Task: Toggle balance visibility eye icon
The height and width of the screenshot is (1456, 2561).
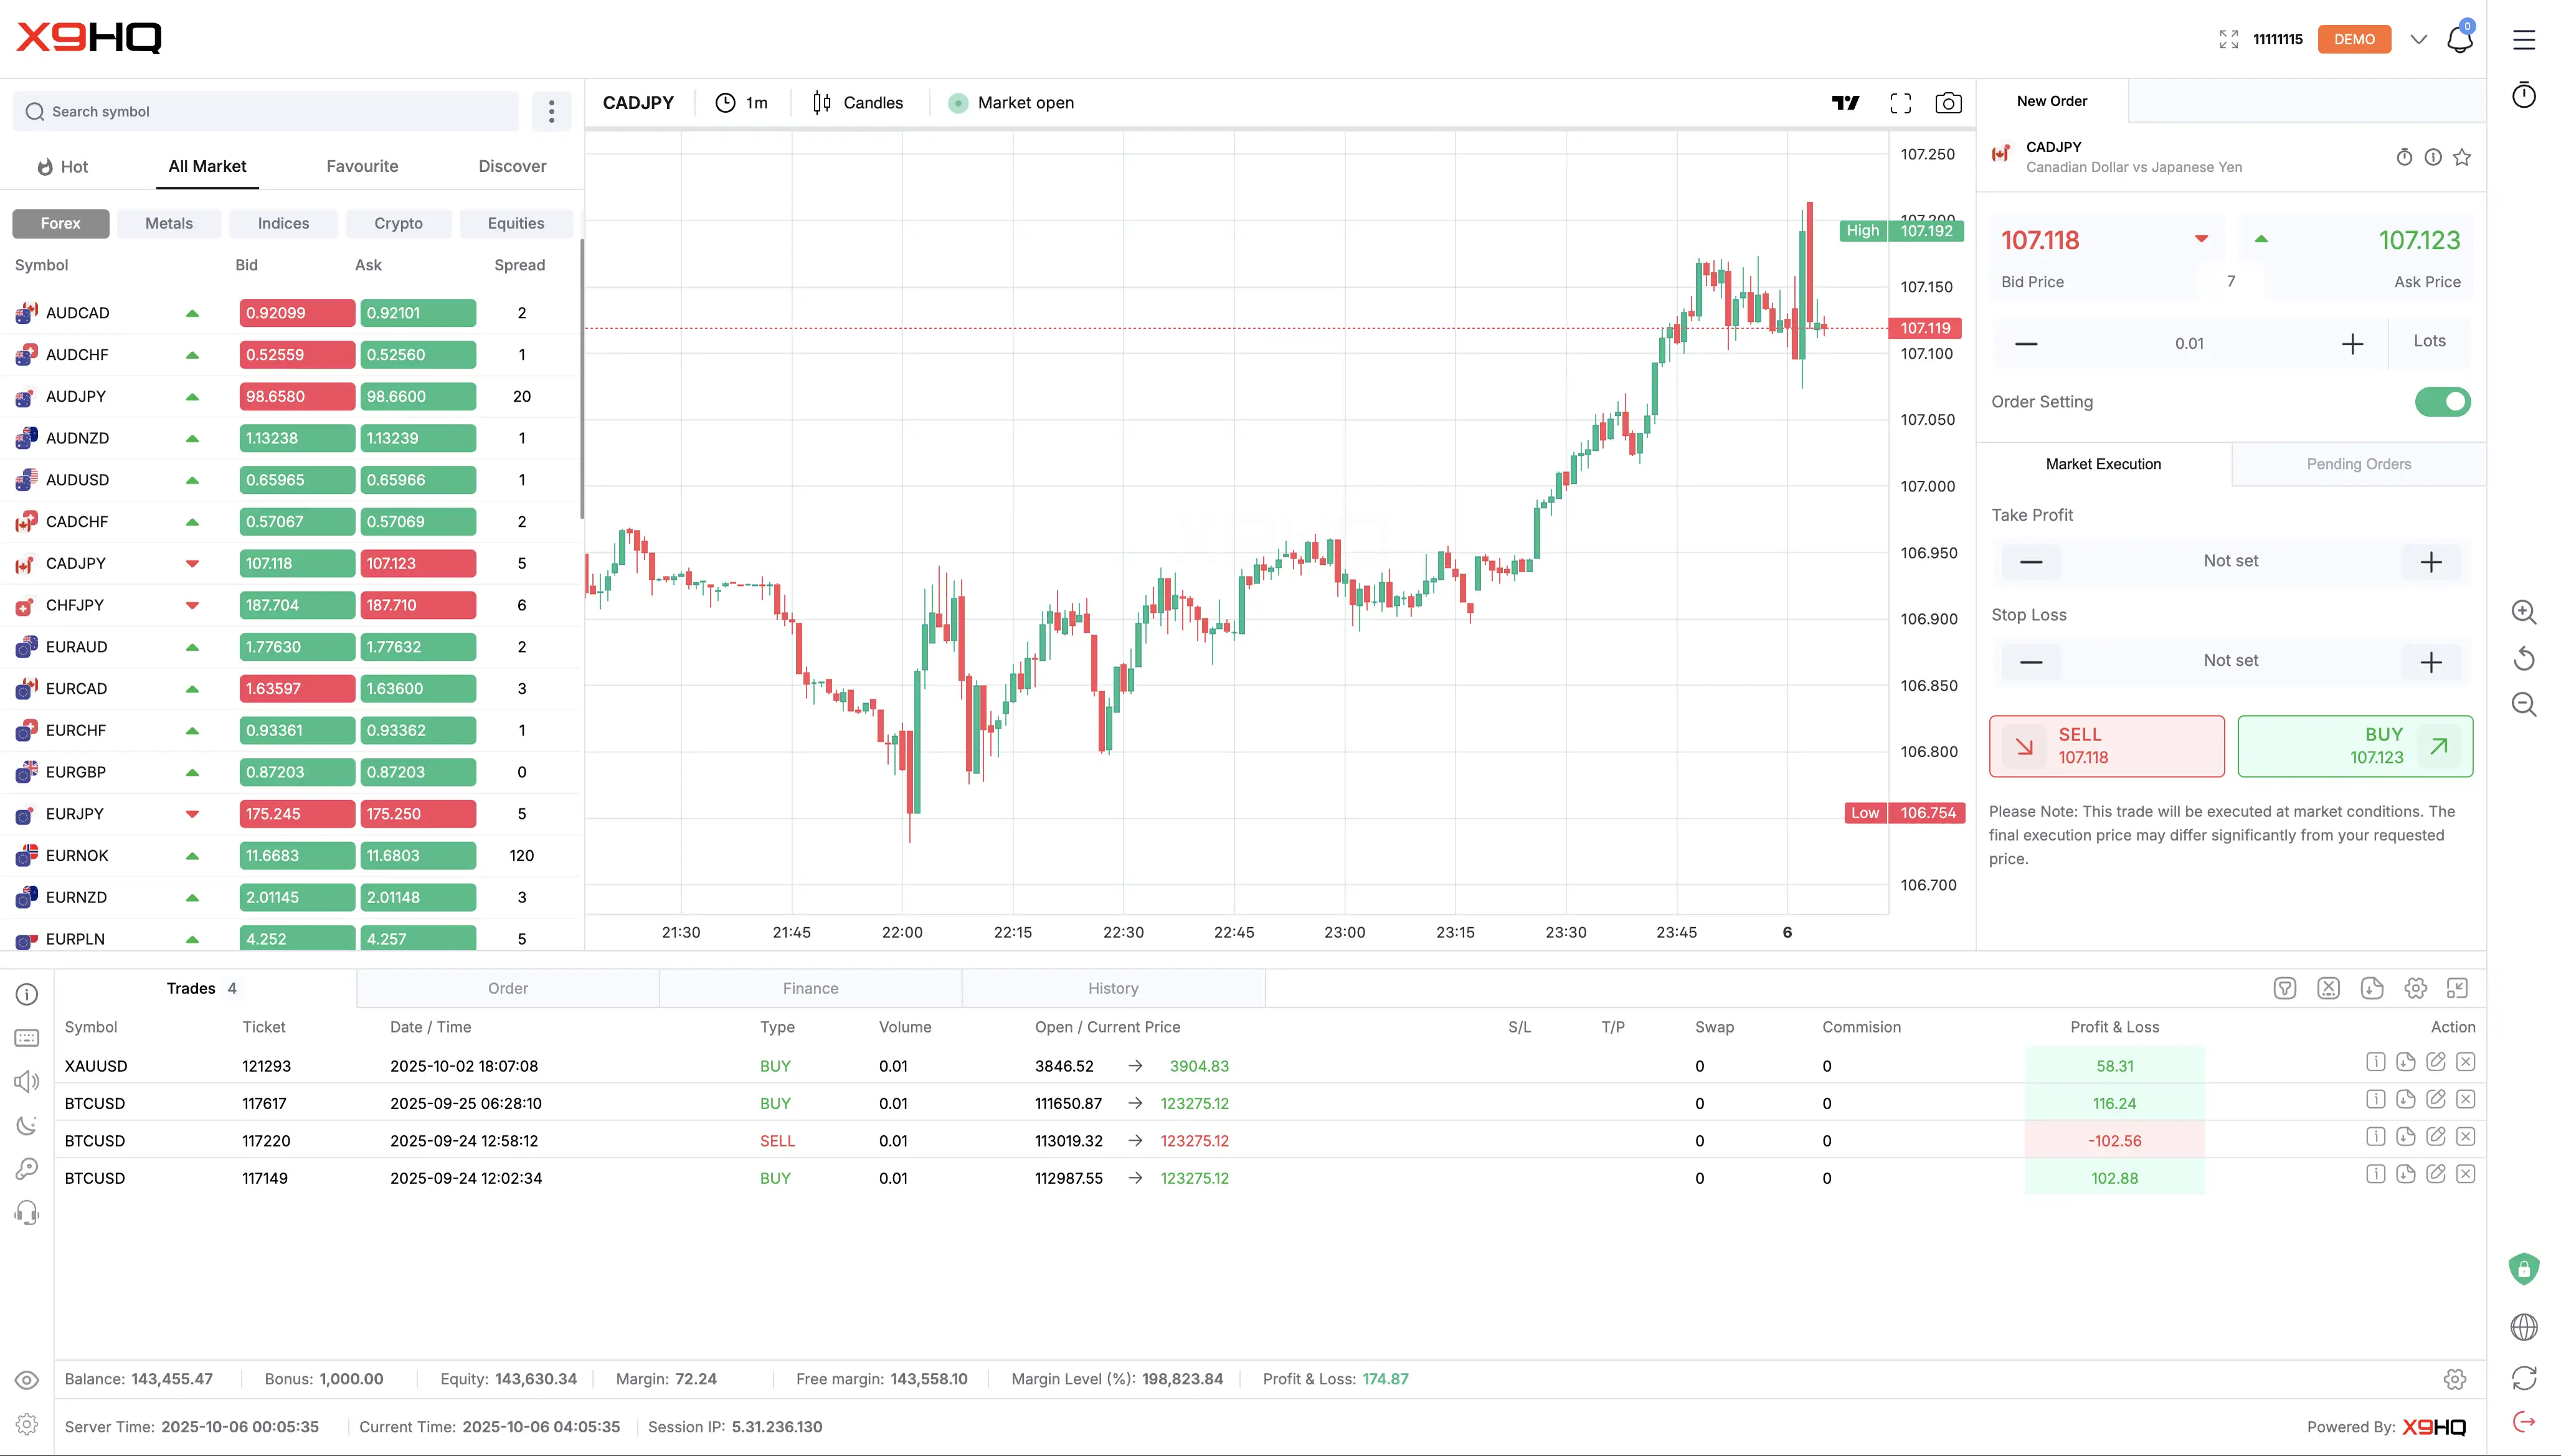Action: 27,1380
